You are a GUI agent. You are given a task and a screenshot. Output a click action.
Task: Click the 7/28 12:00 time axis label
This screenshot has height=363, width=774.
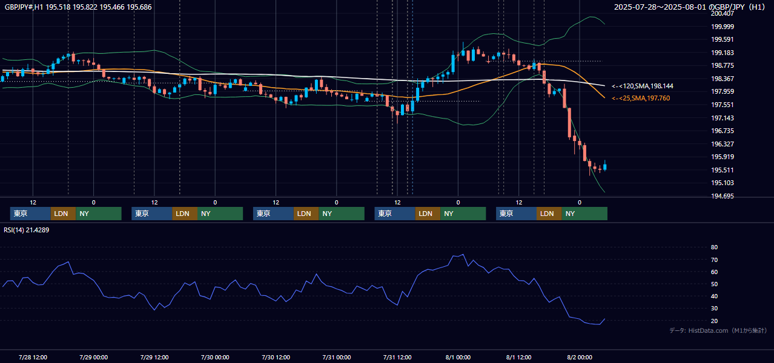pyautogui.click(x=33, y=358)
